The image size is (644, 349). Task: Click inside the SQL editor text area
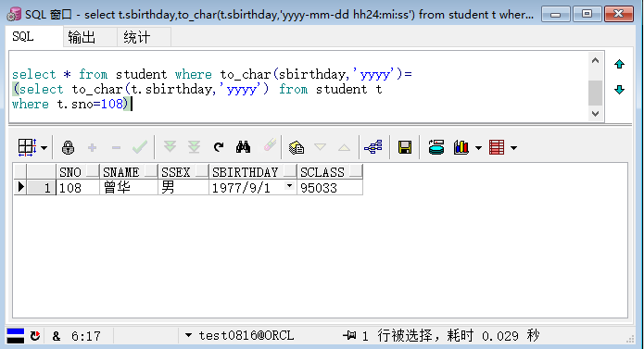tap(298, 86)
